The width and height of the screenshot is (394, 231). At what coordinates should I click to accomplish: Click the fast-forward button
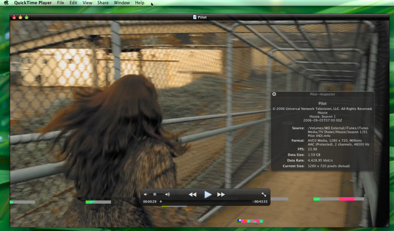[x=221, y=195]
